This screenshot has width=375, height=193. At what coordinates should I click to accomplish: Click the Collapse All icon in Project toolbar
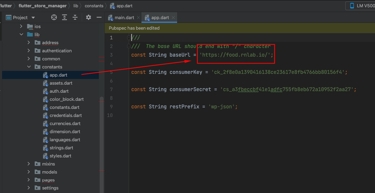[75, 17]
